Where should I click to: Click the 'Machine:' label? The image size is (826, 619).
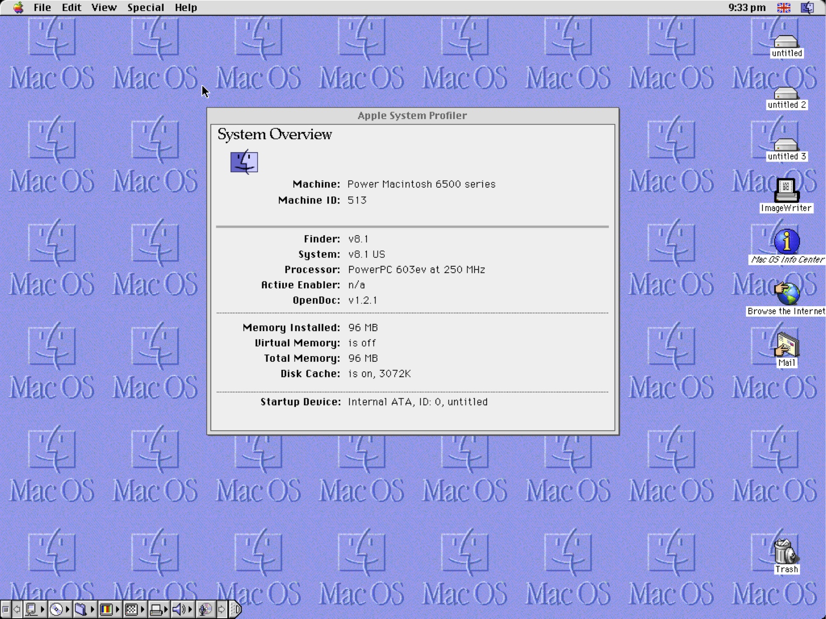click(316, 184)
